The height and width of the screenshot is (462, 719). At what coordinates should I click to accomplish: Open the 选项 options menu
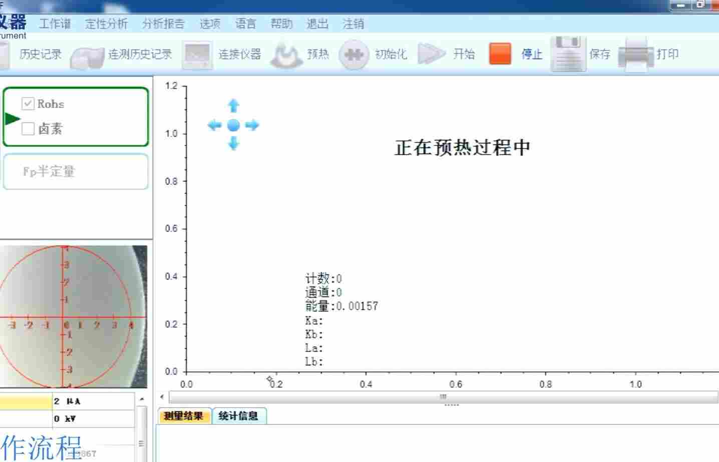[209, 23]
